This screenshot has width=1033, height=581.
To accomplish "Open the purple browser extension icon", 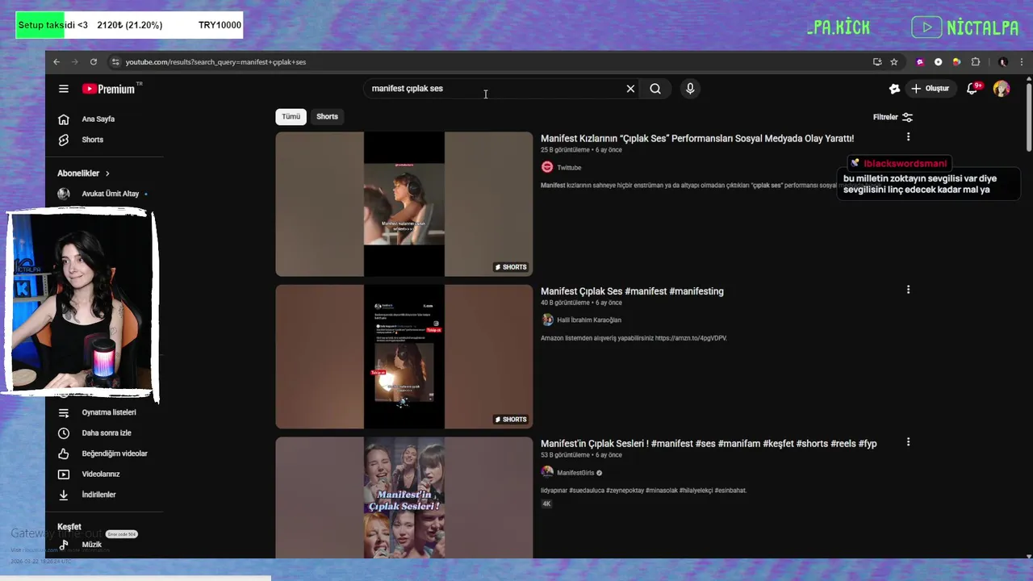I will pos(920,62).
